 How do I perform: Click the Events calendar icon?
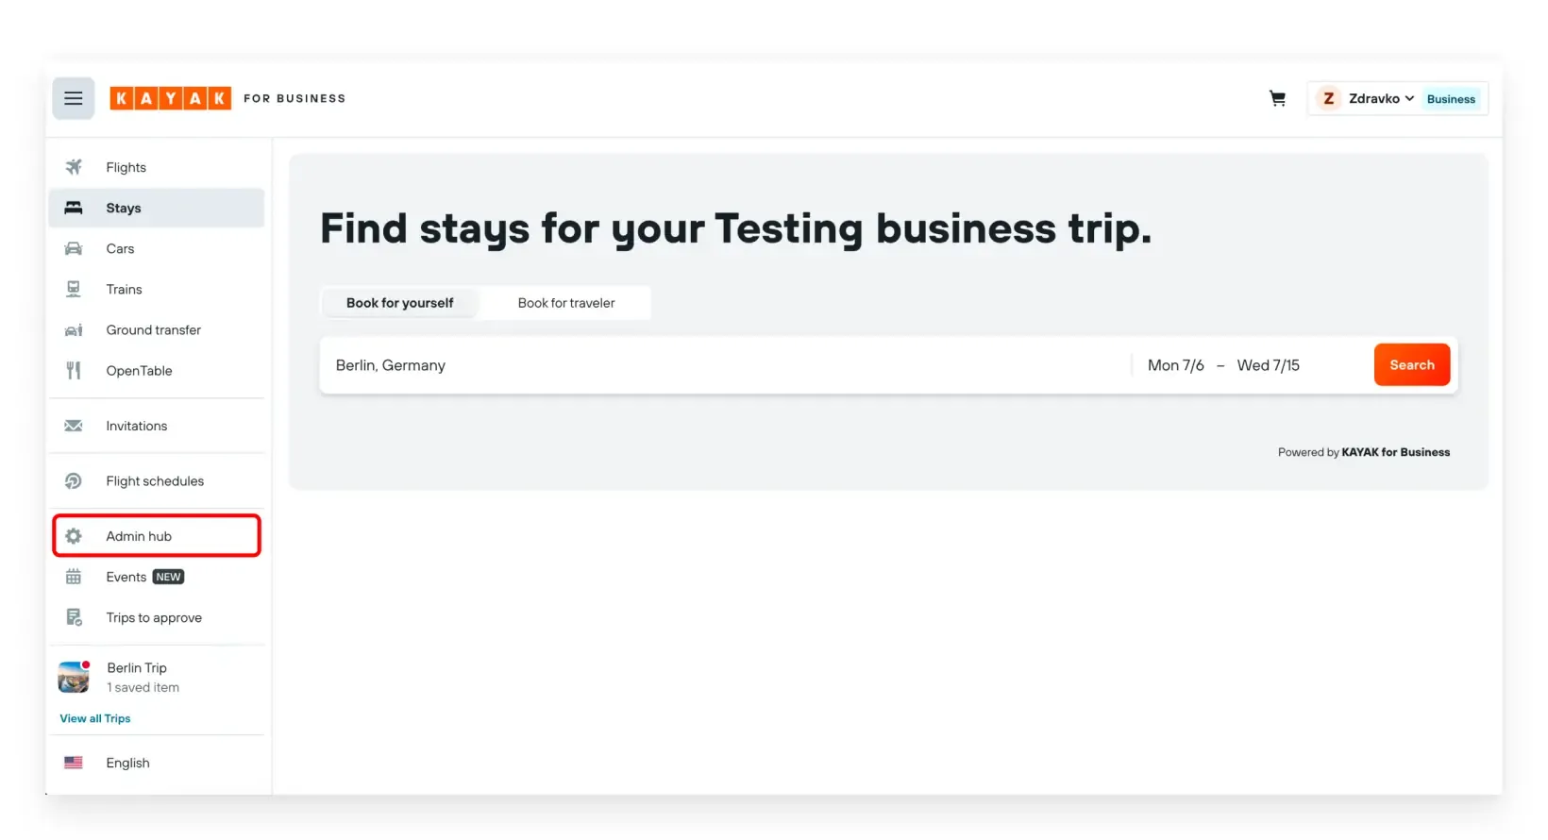tap(74, 577)
